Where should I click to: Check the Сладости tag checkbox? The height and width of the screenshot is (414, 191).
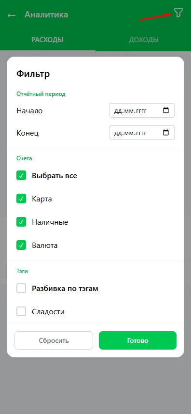click(21, 311)
